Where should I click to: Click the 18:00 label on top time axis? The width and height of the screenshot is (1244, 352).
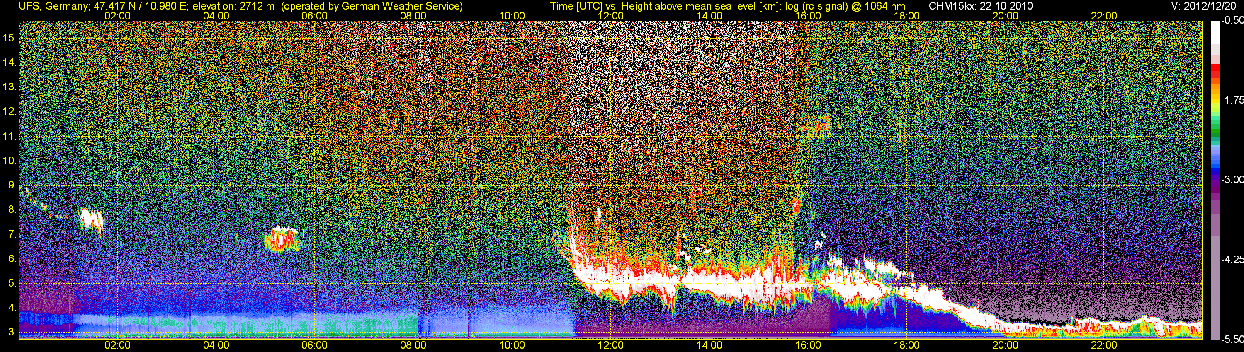pyautogui.click(x=907, y=16)
